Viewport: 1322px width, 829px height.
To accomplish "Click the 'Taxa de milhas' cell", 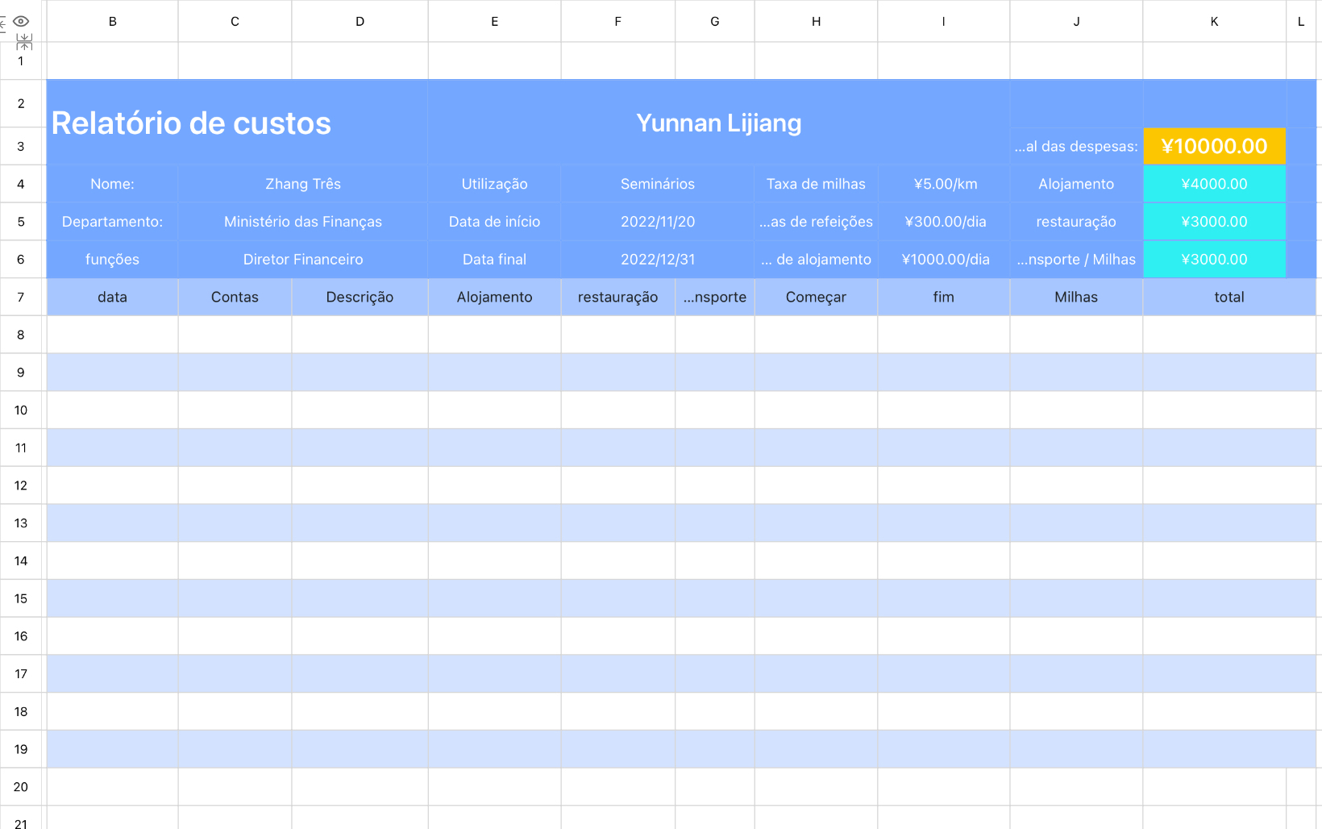I will point(816,184).
